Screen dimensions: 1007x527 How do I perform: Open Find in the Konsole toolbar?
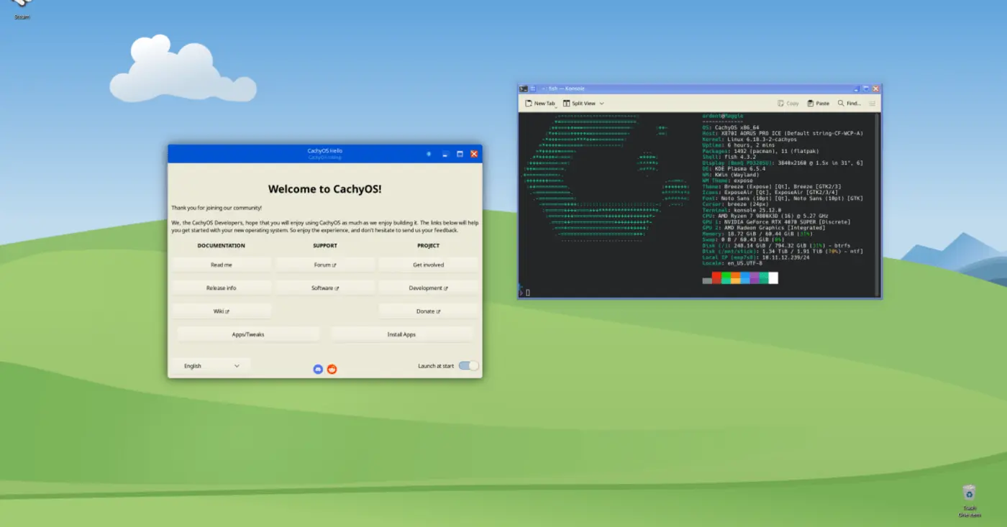point(849,103)
